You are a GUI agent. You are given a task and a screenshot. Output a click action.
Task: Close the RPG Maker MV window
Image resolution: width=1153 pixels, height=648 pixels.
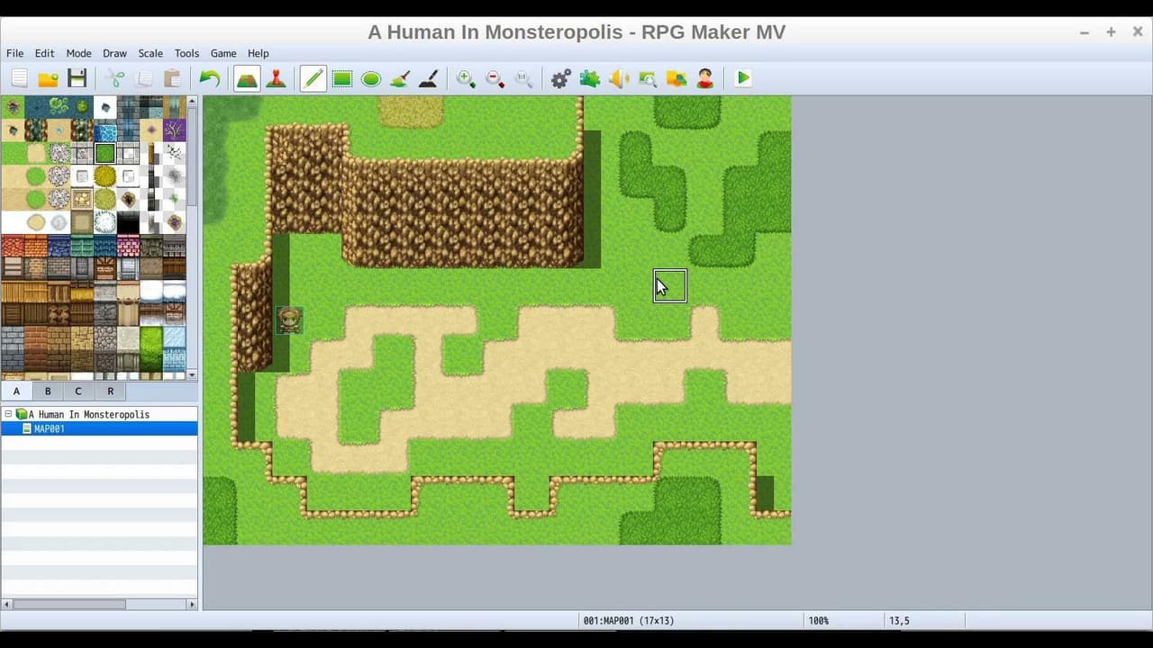(1137, 31)
